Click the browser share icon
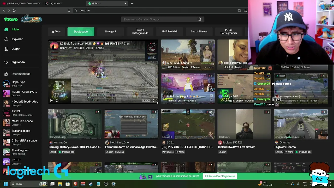Viewport: 334px width, 188px height. coord(245,10)
